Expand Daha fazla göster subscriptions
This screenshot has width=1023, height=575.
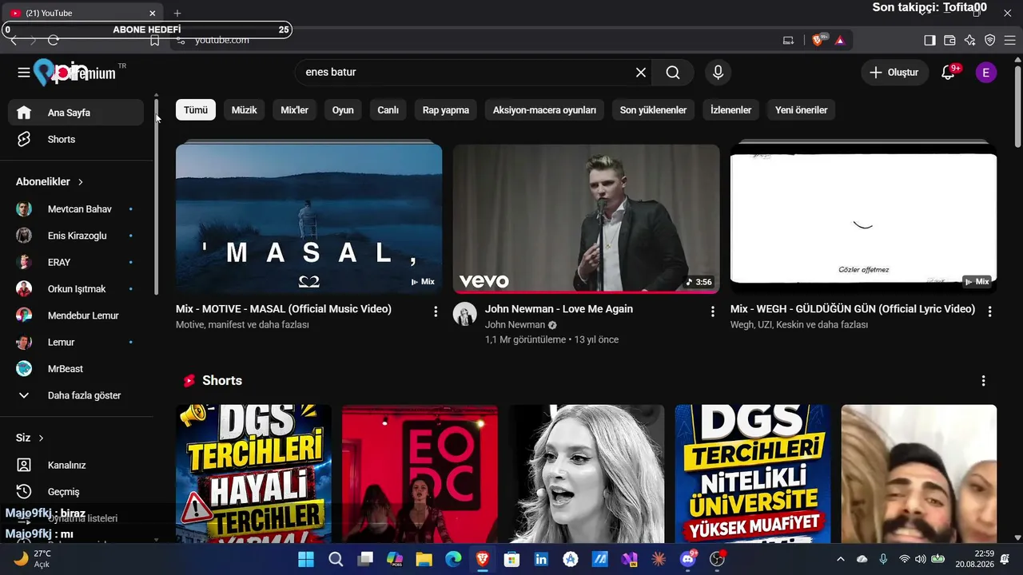click(76, 395)
